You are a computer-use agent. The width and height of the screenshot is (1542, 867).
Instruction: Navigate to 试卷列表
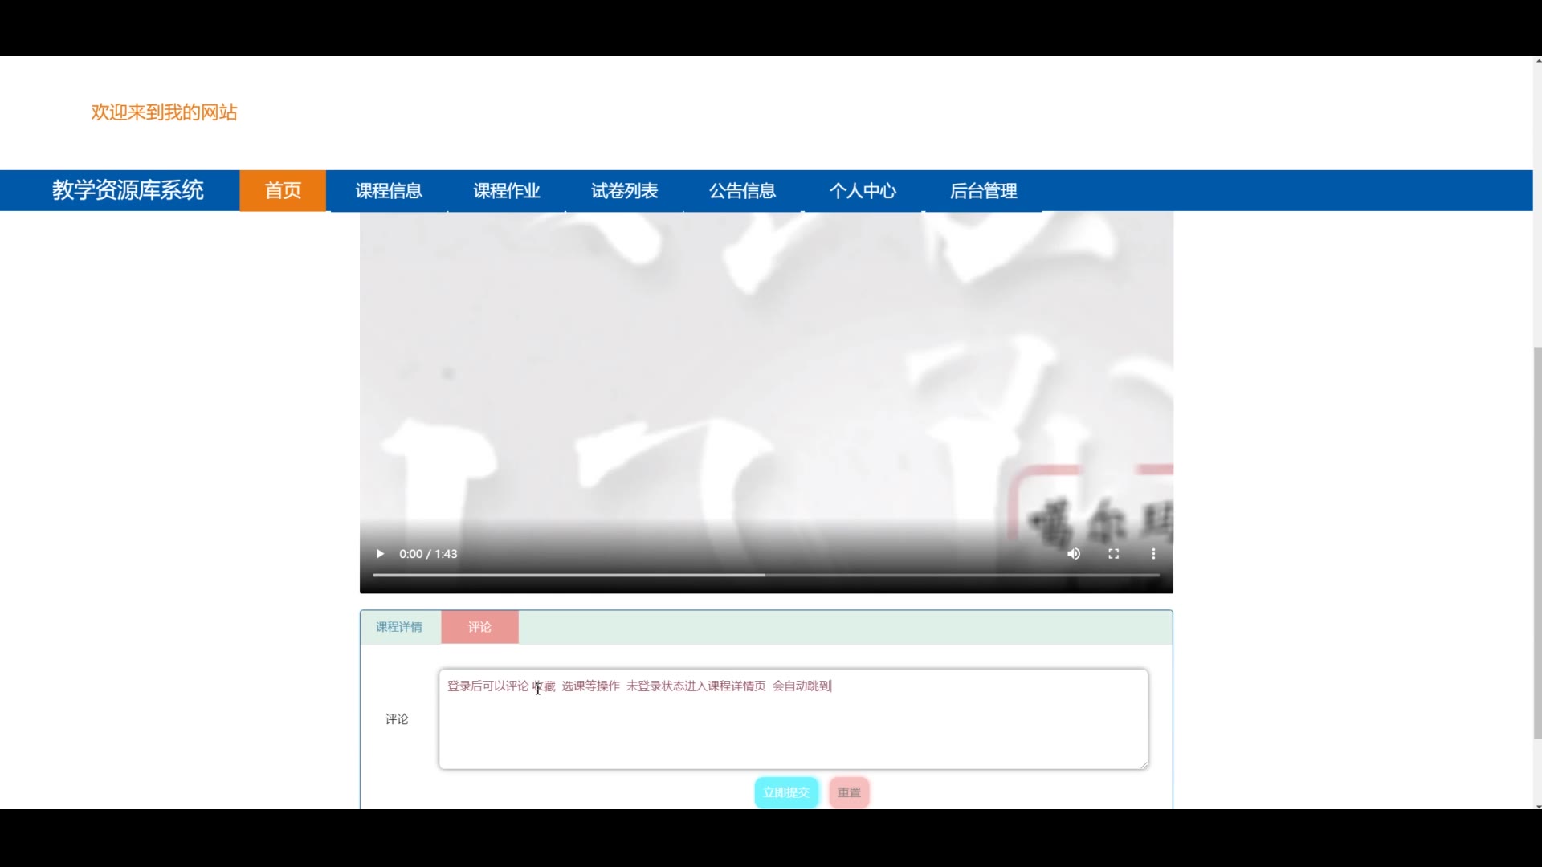625,191
